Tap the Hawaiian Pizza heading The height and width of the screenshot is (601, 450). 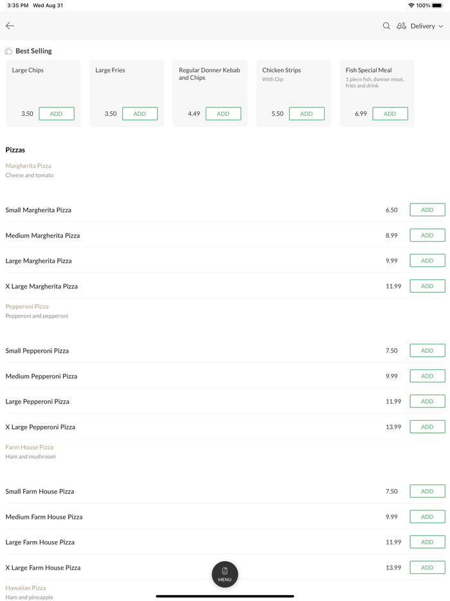coord(26,587)
